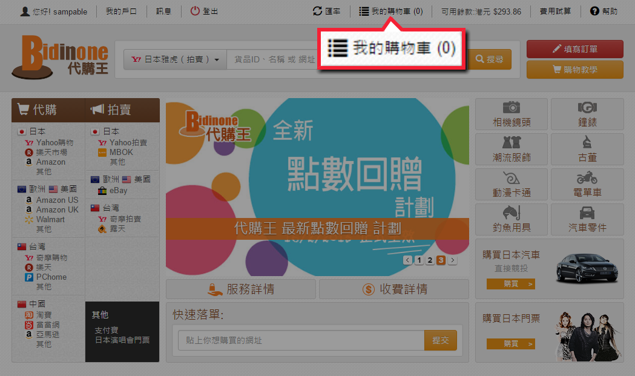Open Amazon US shopping link
635x376 pixels.
click(52, 200)
